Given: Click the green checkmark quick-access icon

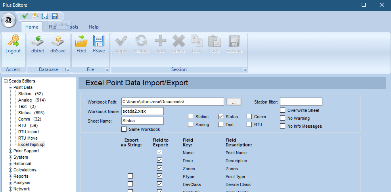Looking at the screenshot, I should (25, 16).
